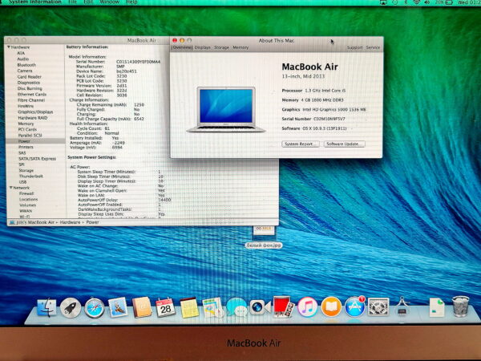Click the battery status icon in menu bar
The image size is (481, 361).
(449, 2)
